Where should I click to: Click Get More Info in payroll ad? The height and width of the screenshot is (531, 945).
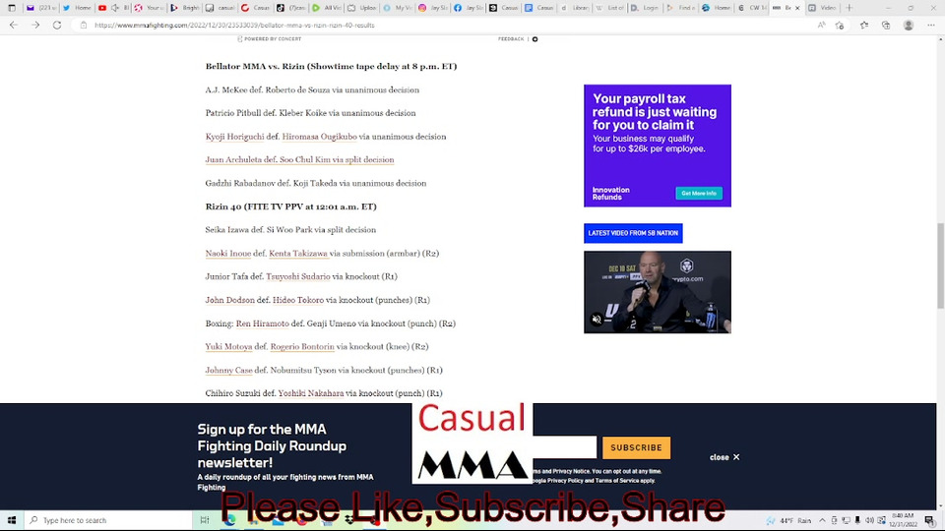point(699,194)
